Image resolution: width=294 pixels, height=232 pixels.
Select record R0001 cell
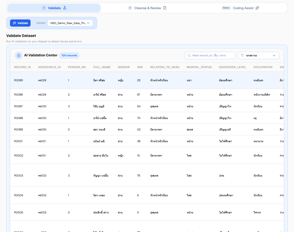point(18,141)
